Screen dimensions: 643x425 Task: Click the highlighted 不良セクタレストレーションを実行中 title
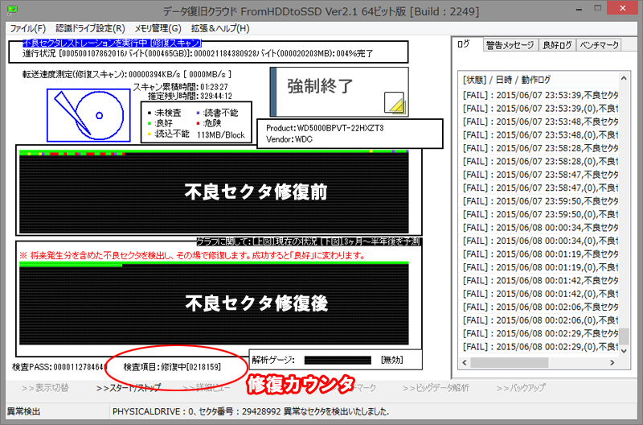pos(112,43)
